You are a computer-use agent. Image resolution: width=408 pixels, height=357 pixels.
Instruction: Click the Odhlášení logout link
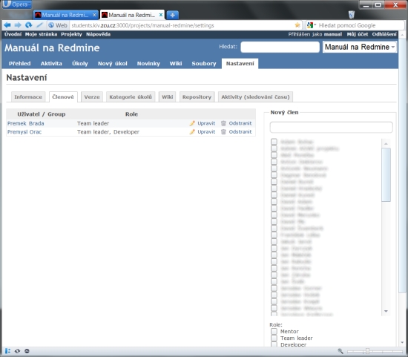click(x=384, y=34)
